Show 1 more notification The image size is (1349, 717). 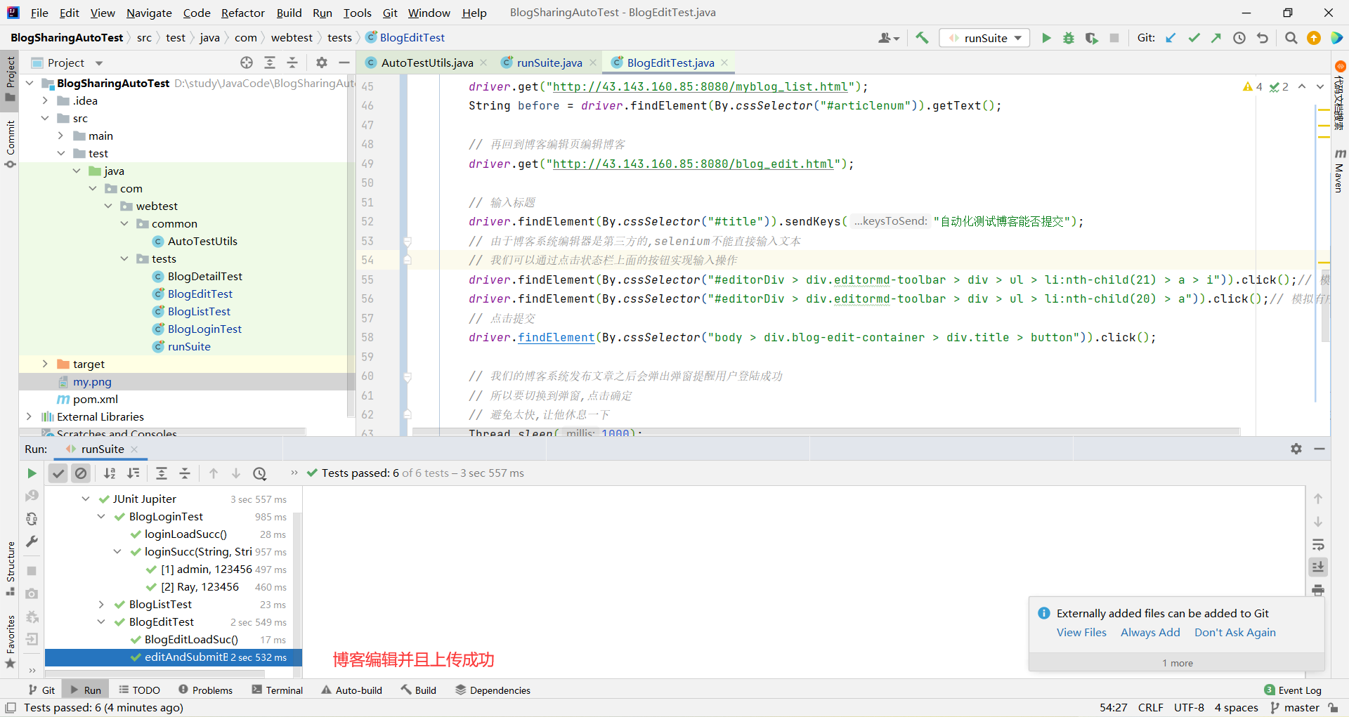tap(1177, 663)
